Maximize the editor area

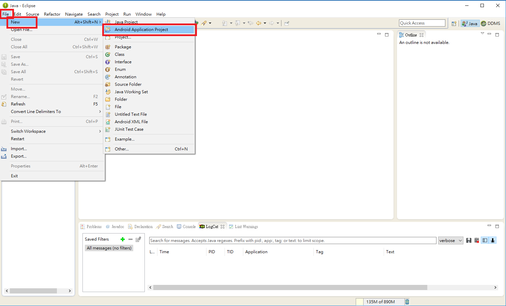(387, 35)
